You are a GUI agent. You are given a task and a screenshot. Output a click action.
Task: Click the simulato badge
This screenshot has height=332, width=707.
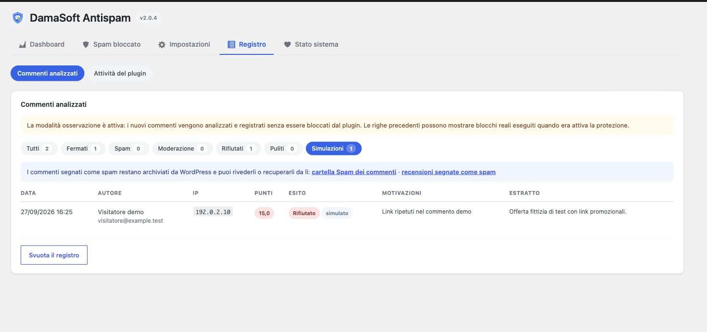click(x=337, y=213)
